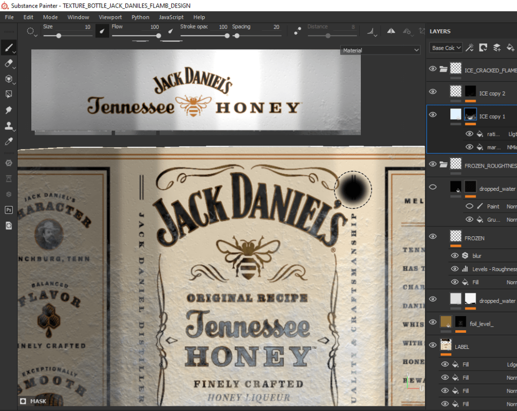Select the Smudge tool

pos(8,110)
